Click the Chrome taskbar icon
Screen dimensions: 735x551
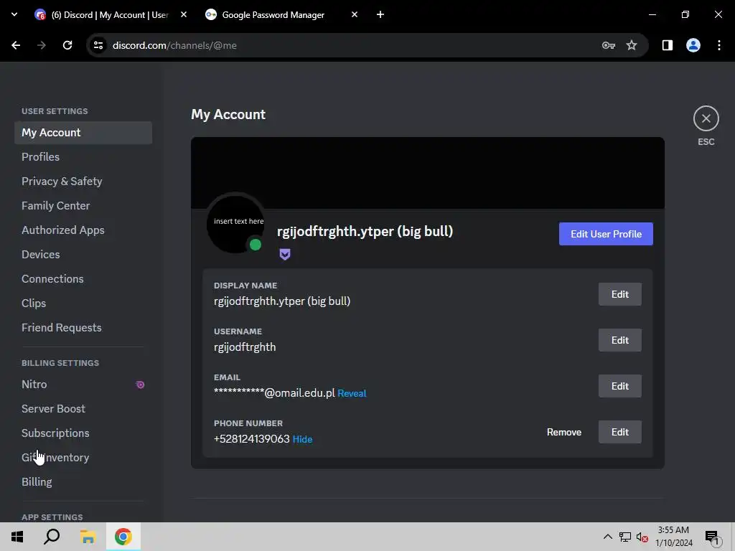123,537
